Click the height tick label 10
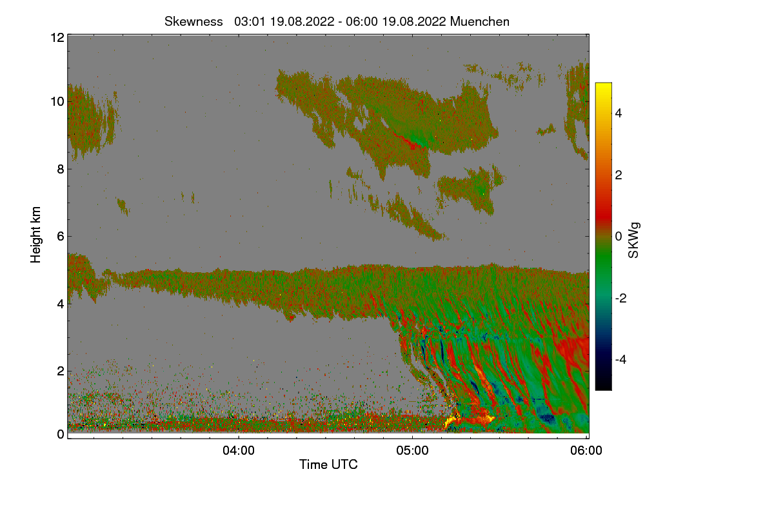This screenshot has width=774, height=516. 56,101
